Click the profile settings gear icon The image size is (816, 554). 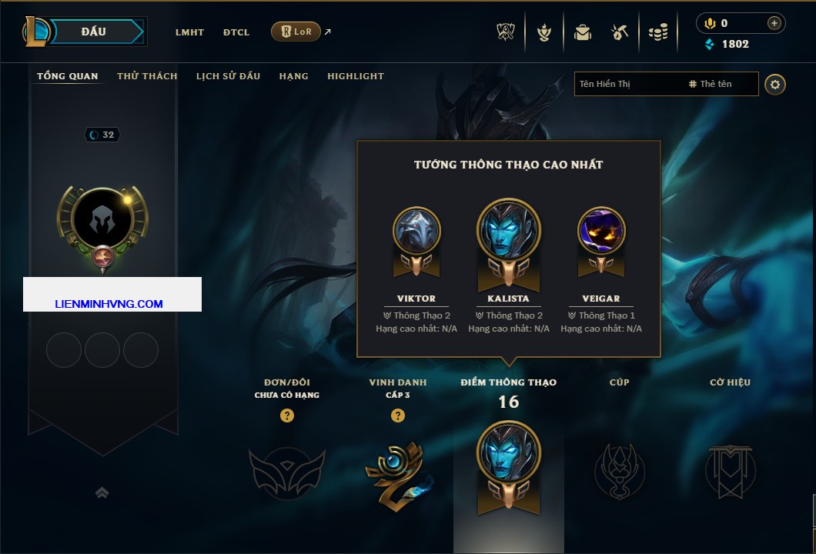coord(775,85)
